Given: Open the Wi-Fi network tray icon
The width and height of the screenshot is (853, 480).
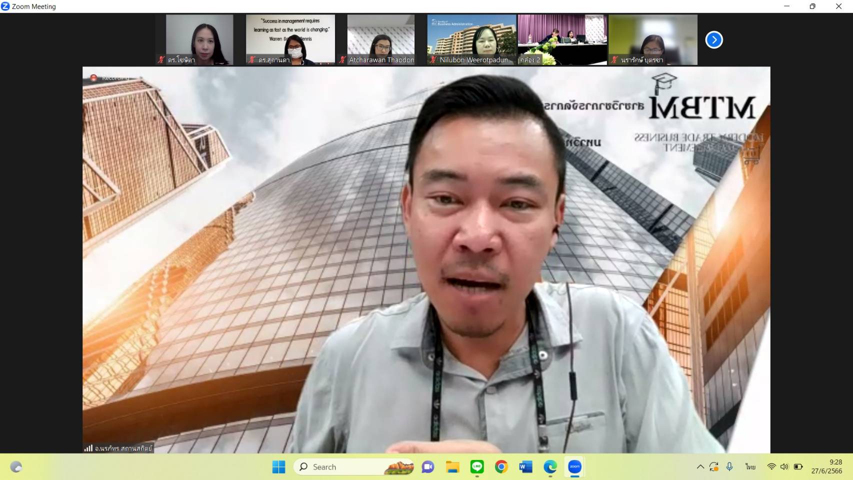Looking at the screenshot, I should point(771,467).
